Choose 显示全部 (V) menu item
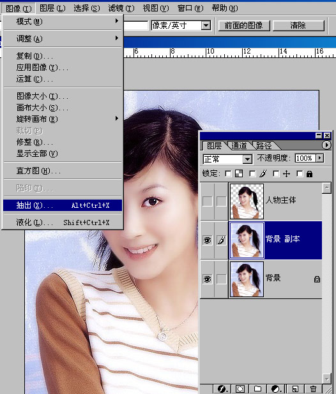336x394 pixels. click(x=63, y=154)
